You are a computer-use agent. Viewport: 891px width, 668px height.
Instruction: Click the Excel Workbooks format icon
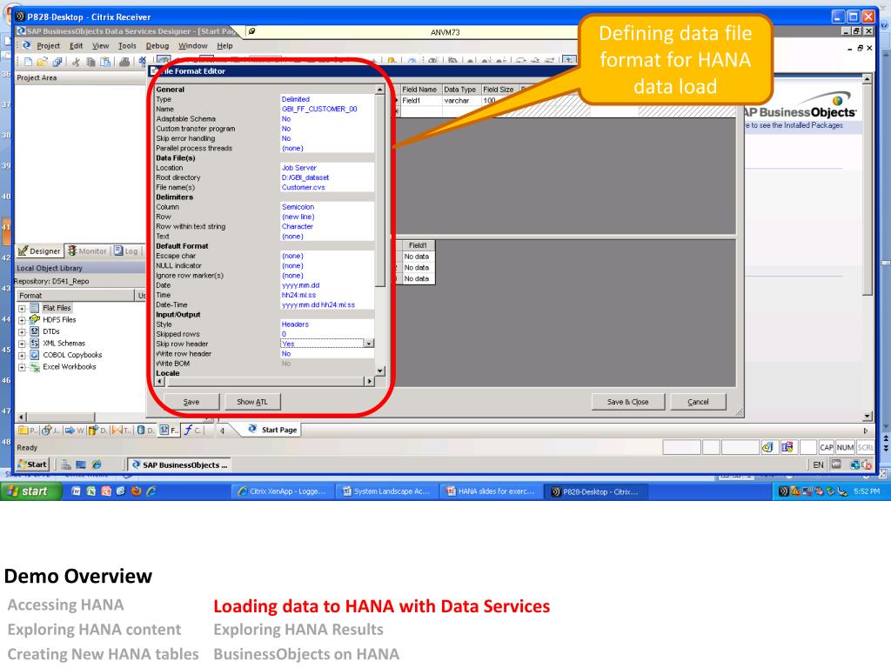pos(35,367)
